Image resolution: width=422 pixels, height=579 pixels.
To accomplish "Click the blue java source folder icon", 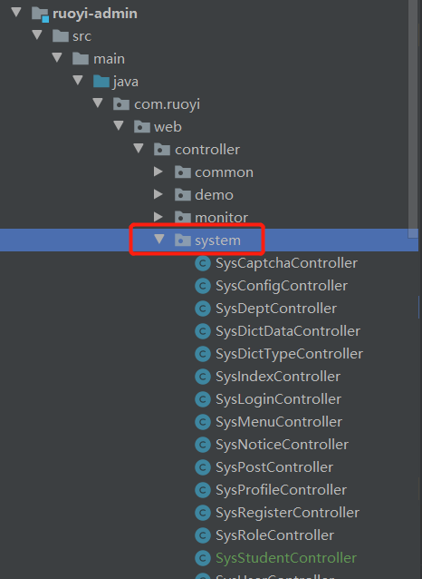I will (101, 82).
